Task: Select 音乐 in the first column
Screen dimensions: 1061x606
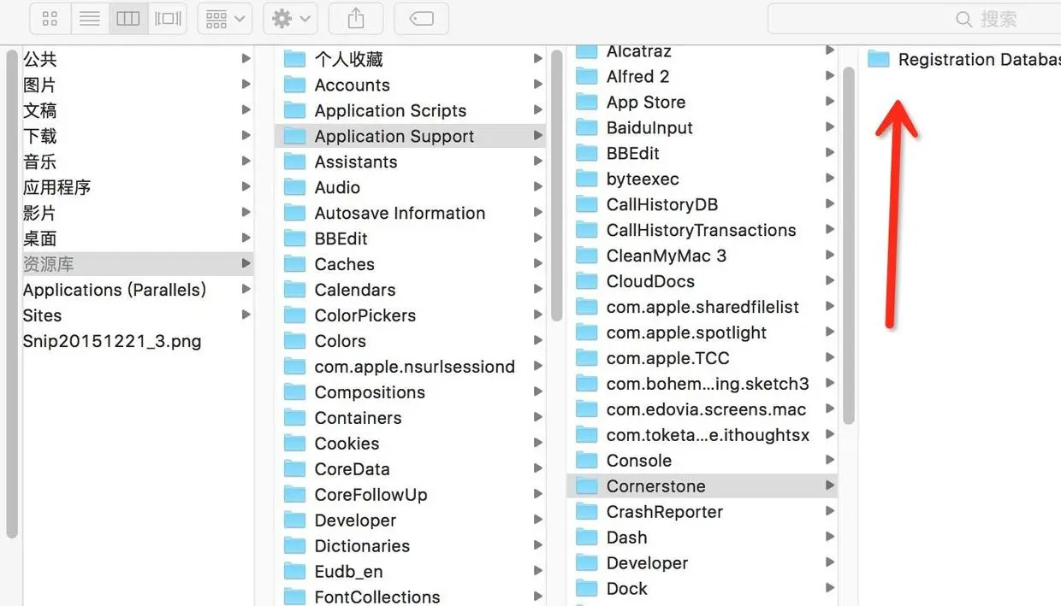Action: click(39, 162)
